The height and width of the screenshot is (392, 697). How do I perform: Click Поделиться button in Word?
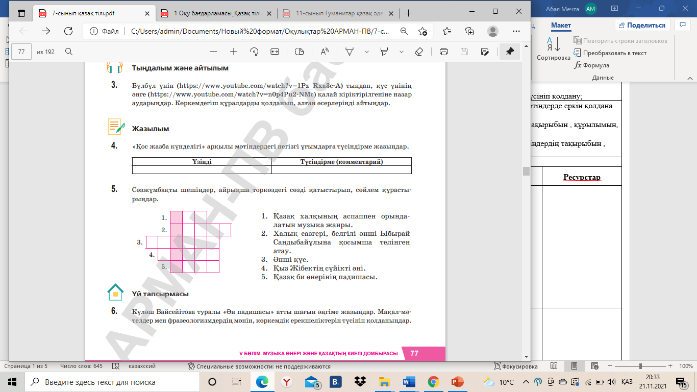tap(642, 25)
